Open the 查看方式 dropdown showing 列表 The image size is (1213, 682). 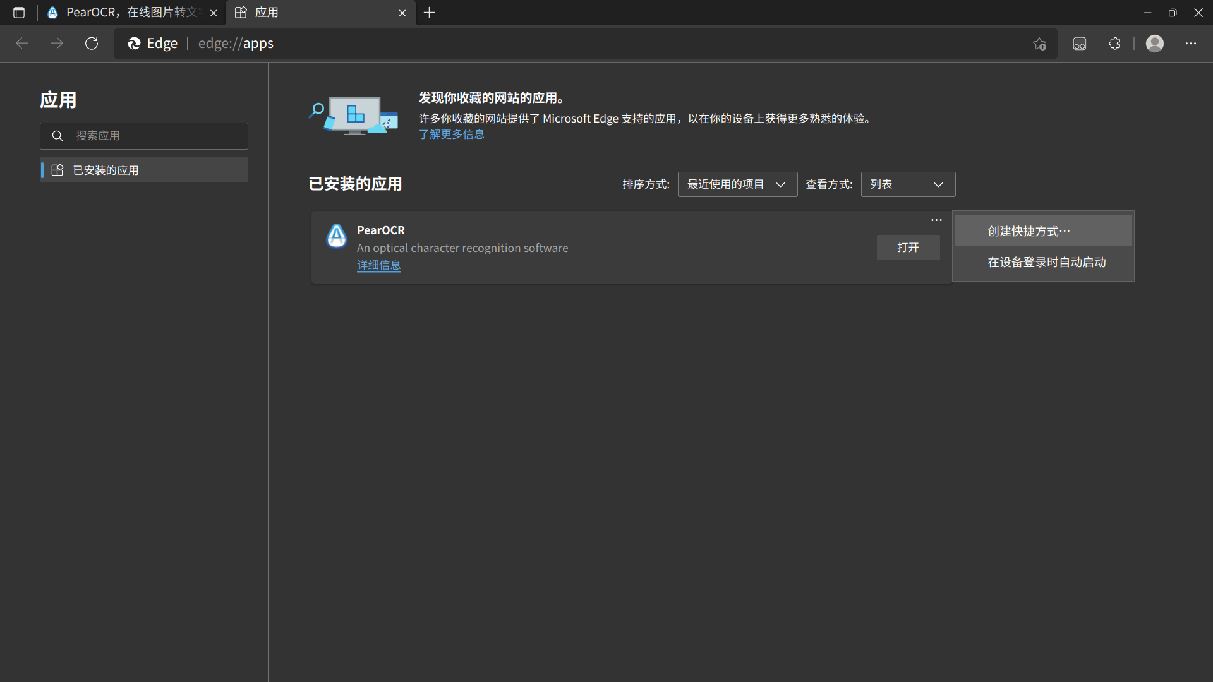908,184
